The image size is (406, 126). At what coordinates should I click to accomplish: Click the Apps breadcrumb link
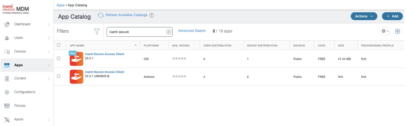(61, 5)
